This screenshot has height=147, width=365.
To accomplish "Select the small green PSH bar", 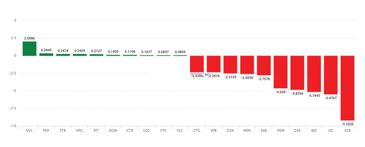I will [46, 55].
